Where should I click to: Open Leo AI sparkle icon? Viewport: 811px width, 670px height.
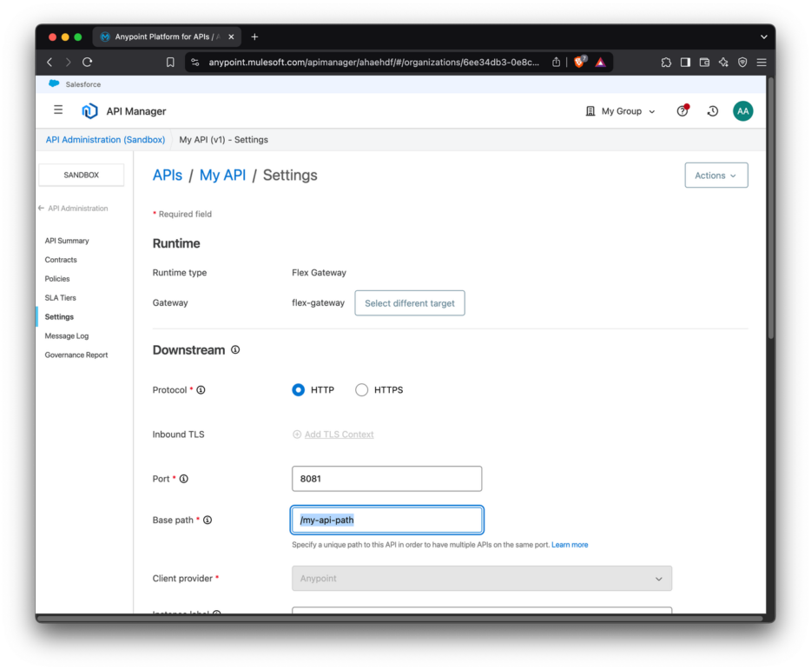click(723, 62)
